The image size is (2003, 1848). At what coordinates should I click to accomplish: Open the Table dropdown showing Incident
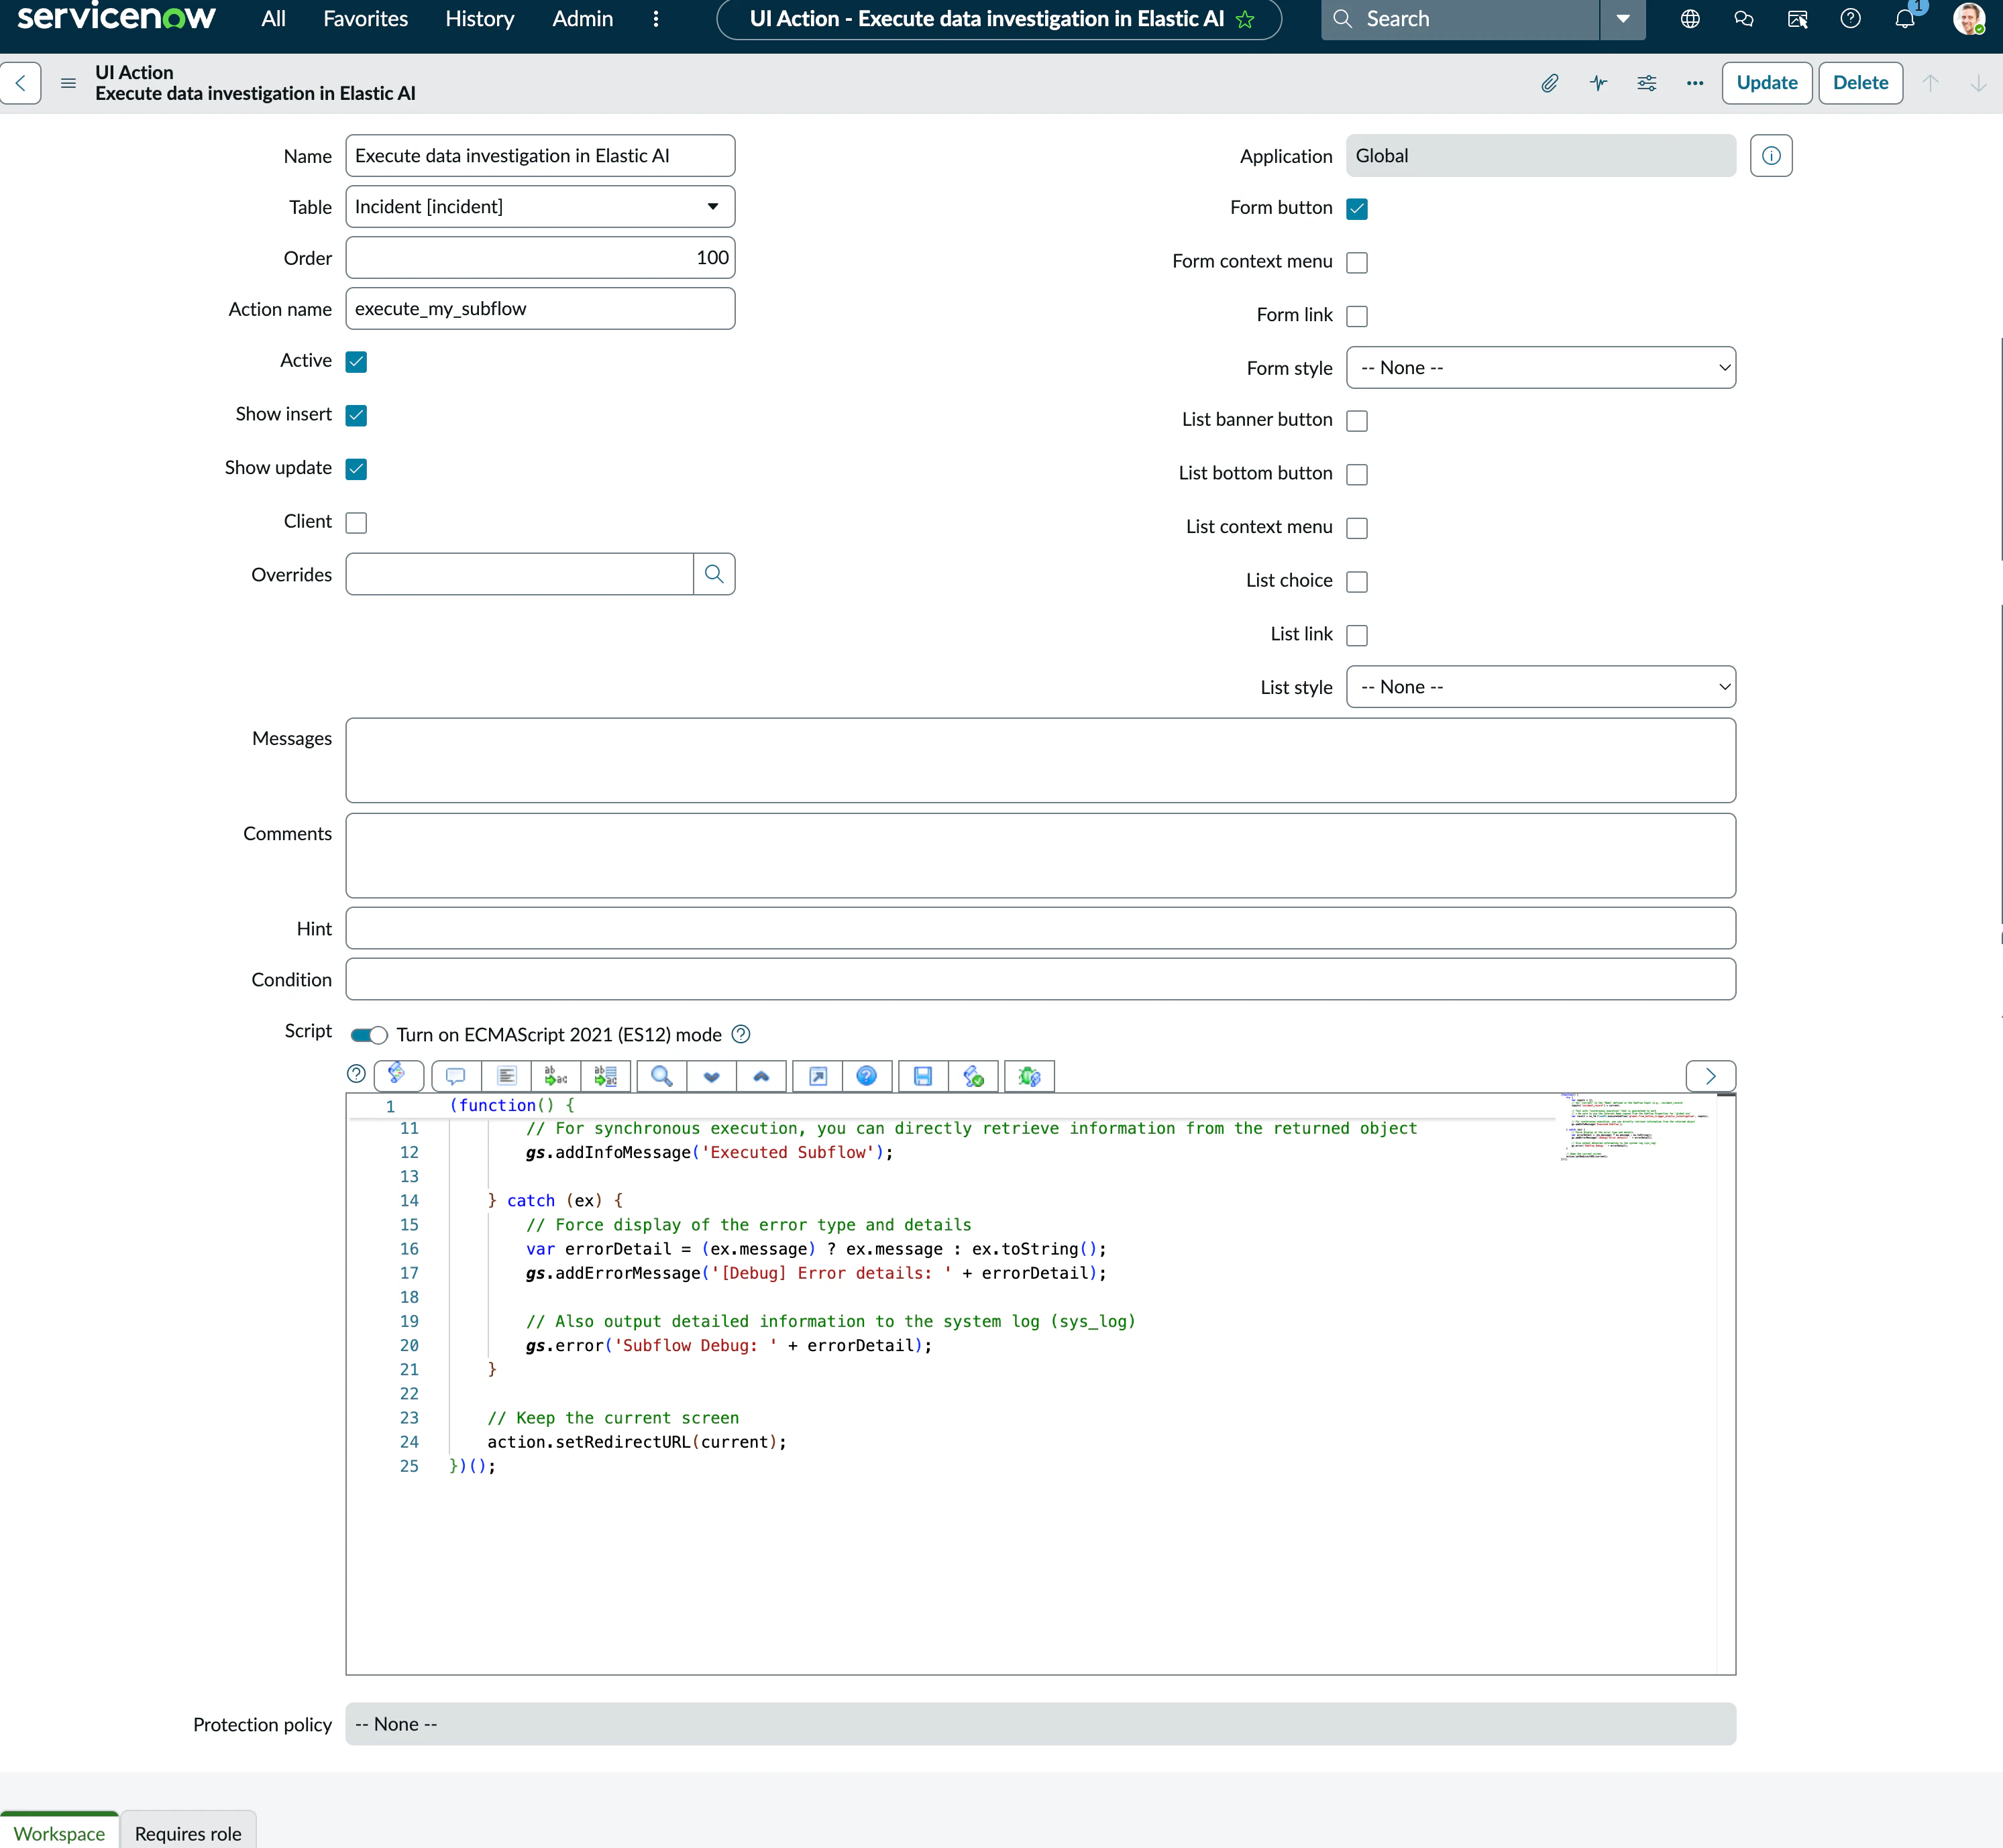(539, 207)
